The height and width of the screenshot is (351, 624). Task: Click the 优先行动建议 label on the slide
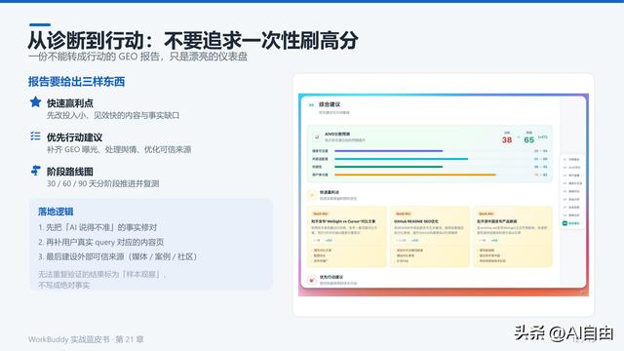pyautogui.click(x=74, y=137)
